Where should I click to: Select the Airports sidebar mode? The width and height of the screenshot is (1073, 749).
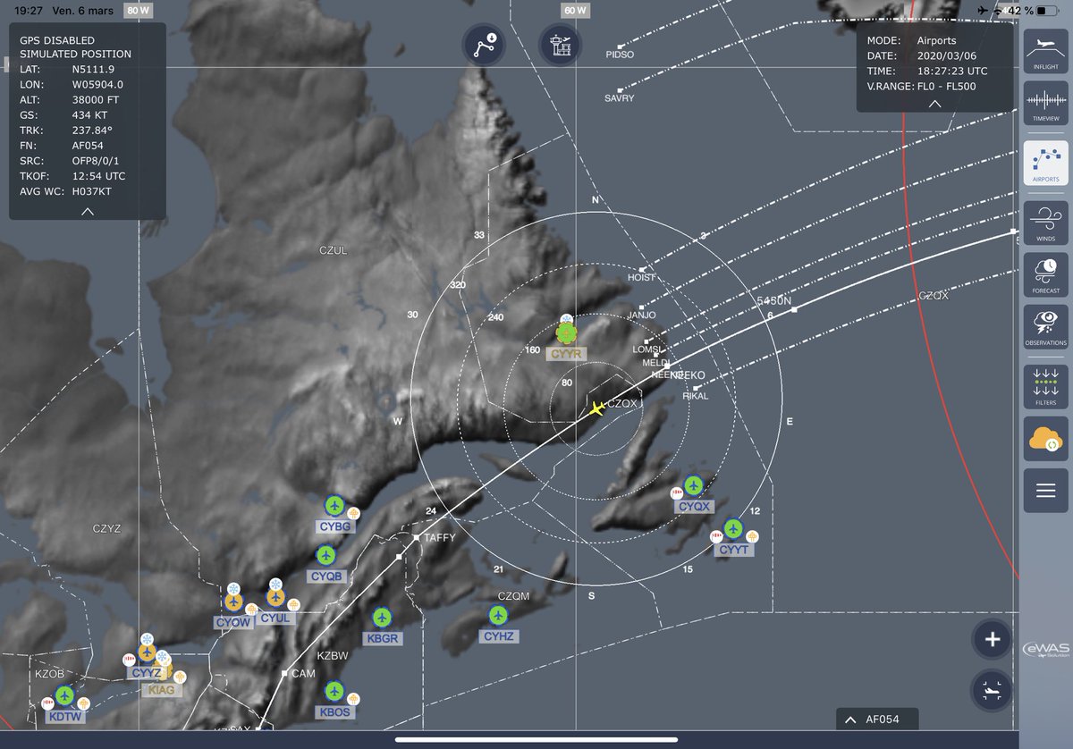1045,163
